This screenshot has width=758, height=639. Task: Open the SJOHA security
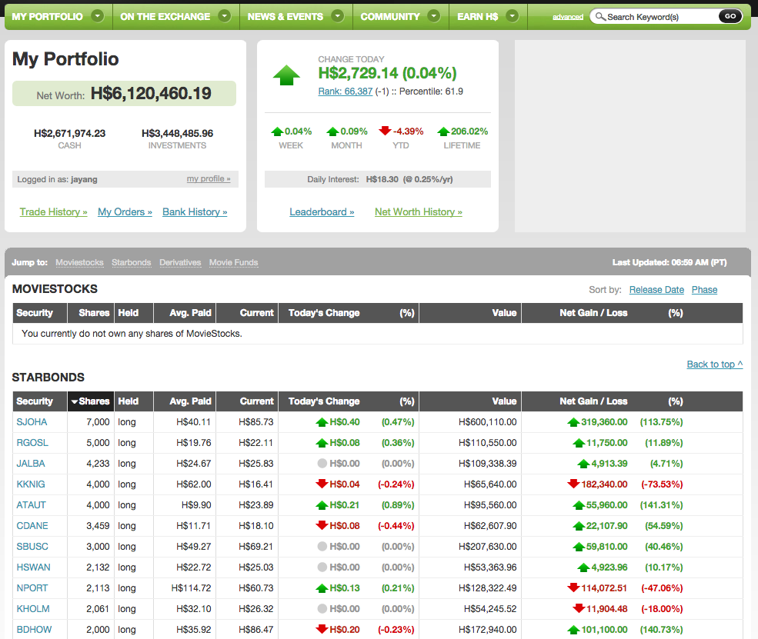[32, 422]
